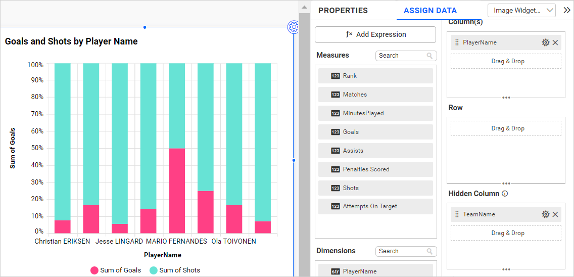574x277 pixels.
Task: Click drag handle on PlayerName column item
Action: point(457,43)
